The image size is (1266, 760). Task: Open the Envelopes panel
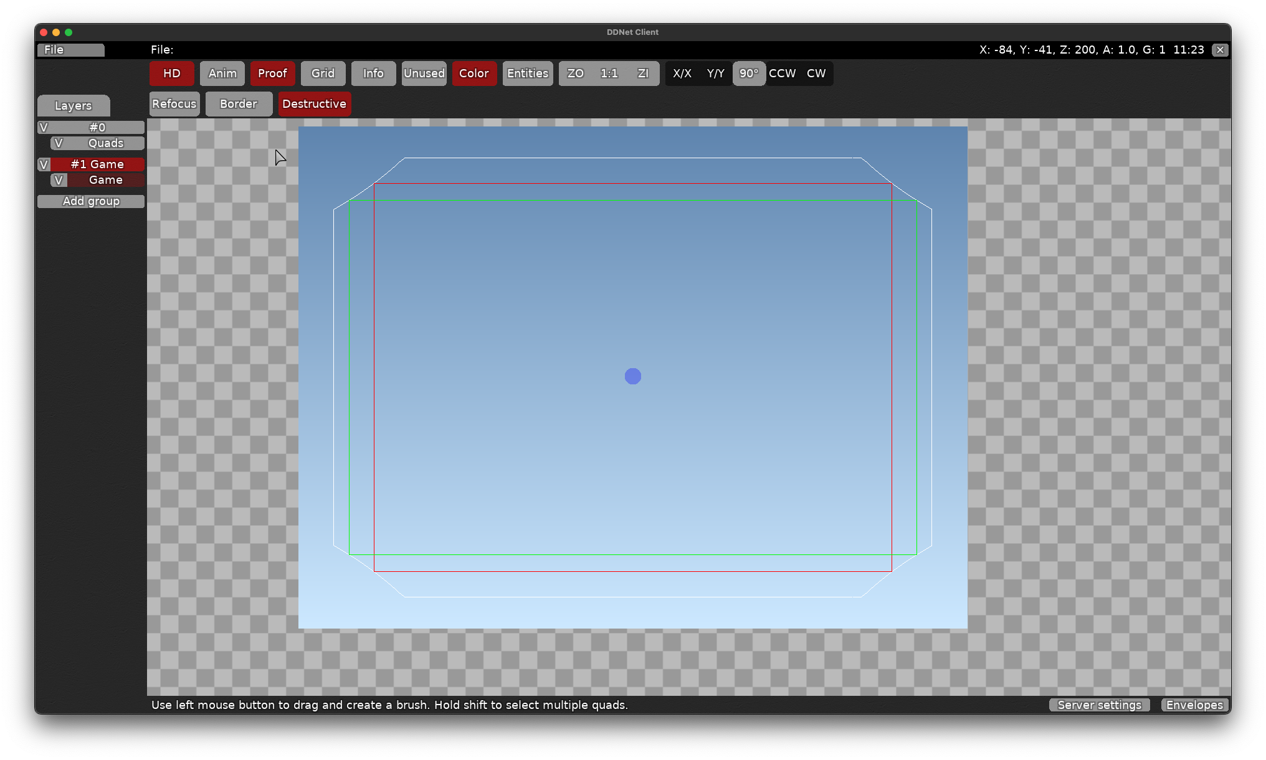pyautogui.click(x=1194, y=705)
